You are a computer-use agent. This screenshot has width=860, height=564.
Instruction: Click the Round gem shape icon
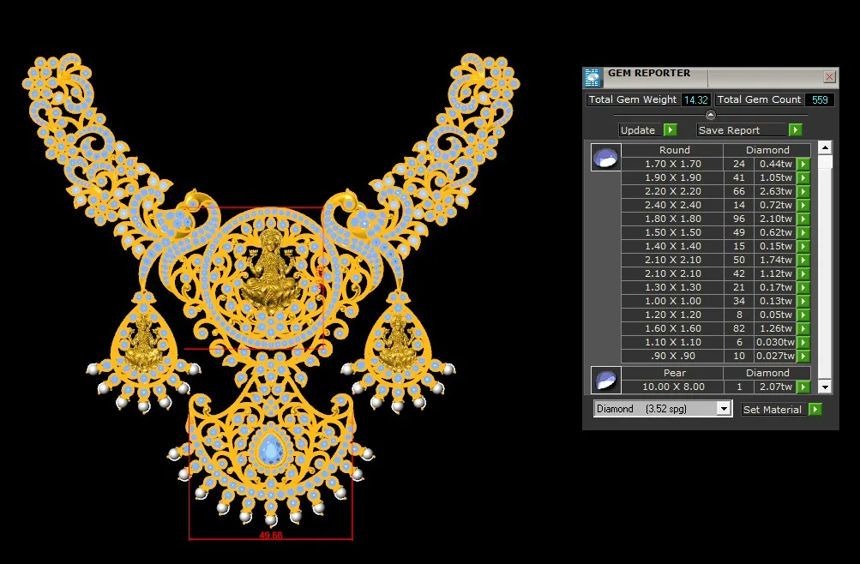click(x=605, y=158)
